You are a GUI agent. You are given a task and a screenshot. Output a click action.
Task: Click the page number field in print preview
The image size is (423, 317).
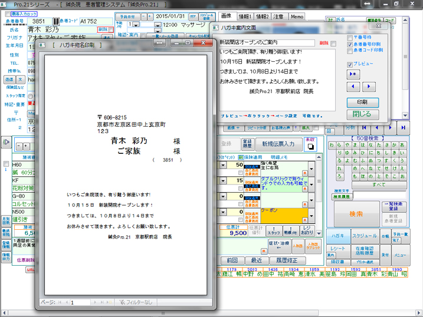click(x=80, y=302)
